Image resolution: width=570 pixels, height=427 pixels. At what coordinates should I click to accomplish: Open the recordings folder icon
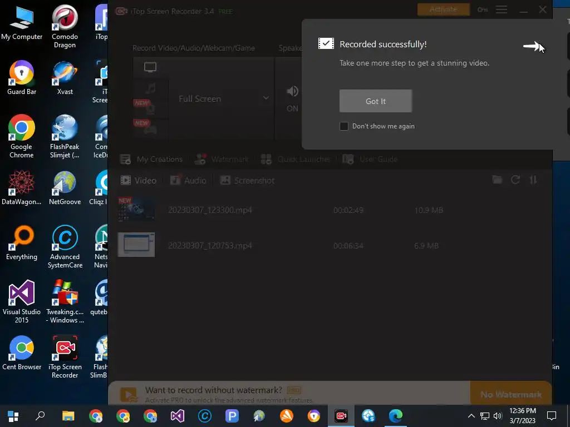497,180
